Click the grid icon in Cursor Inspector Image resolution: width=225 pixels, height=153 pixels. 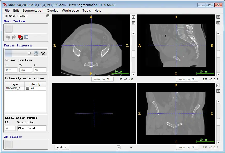click(x=29, y=53)
